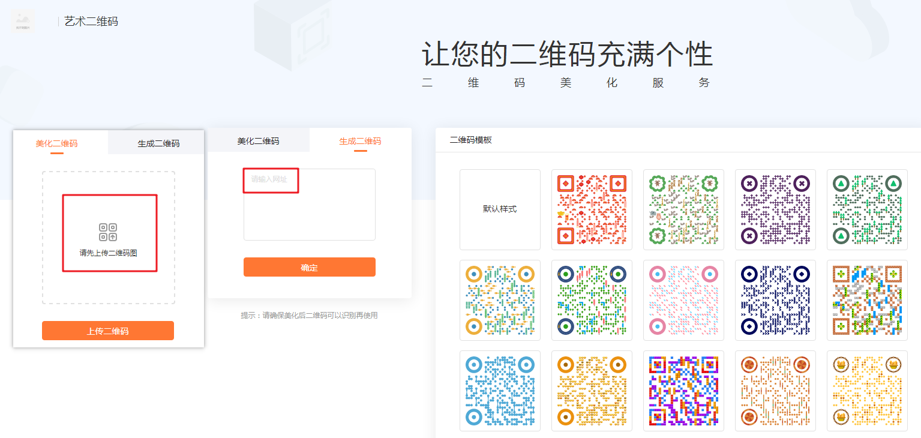This screenshot has width=921, height=438.
Task: Select the orange-ring blue-dot QR template
Action: click(x=500, y=300)
